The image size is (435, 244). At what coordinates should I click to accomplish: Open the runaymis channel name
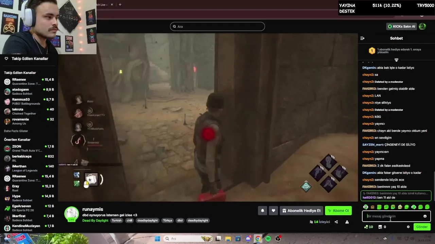click(93, 209)
